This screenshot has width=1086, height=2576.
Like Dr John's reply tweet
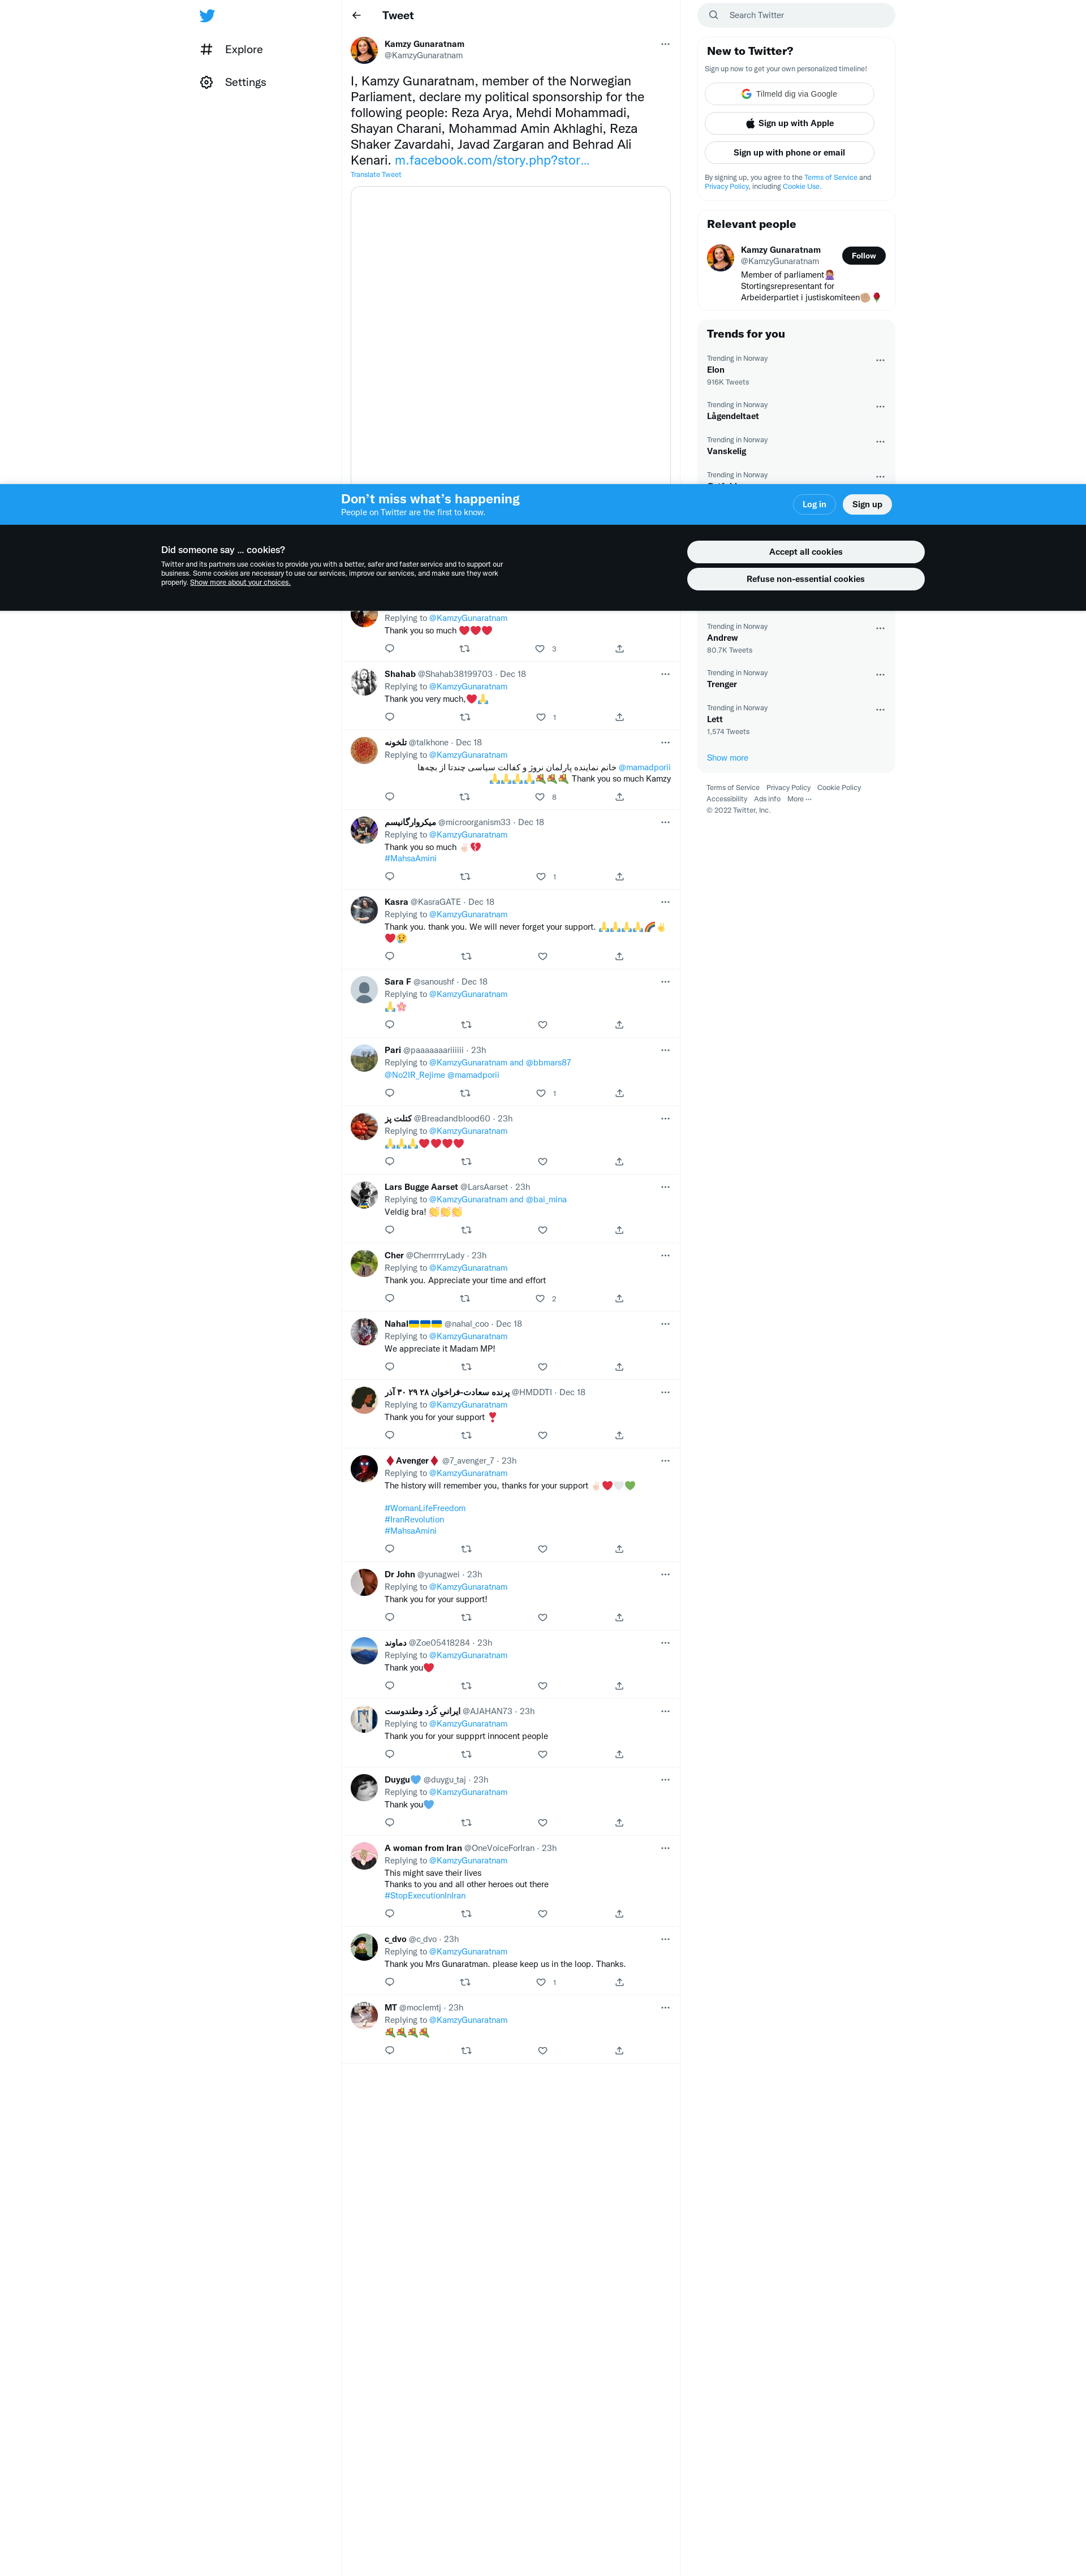tap(543, 1618)
